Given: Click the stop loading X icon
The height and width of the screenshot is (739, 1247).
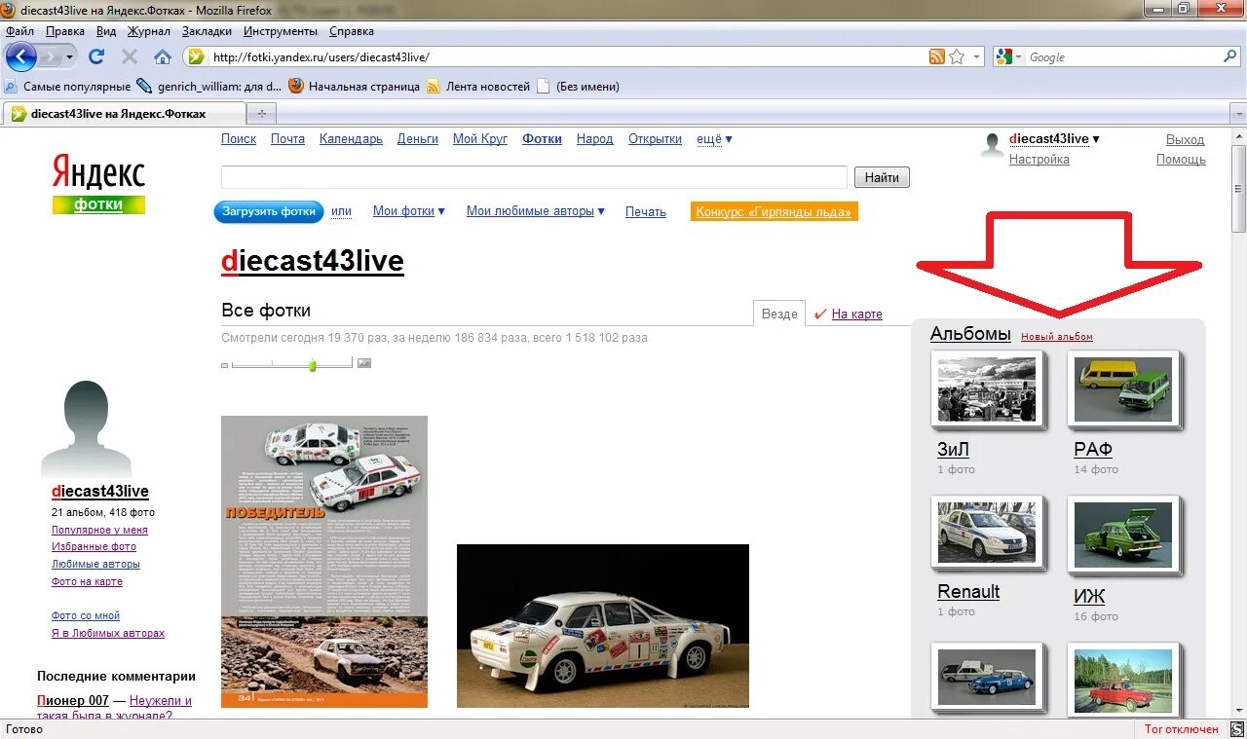Looking at the screenshot, I should point(129,56).
